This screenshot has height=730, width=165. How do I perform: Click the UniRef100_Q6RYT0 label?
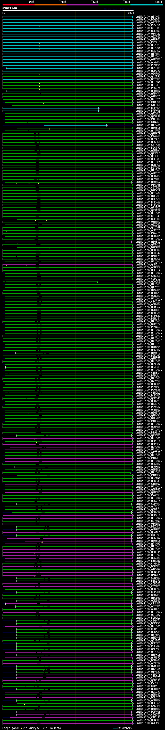click(x=148, y=515)
